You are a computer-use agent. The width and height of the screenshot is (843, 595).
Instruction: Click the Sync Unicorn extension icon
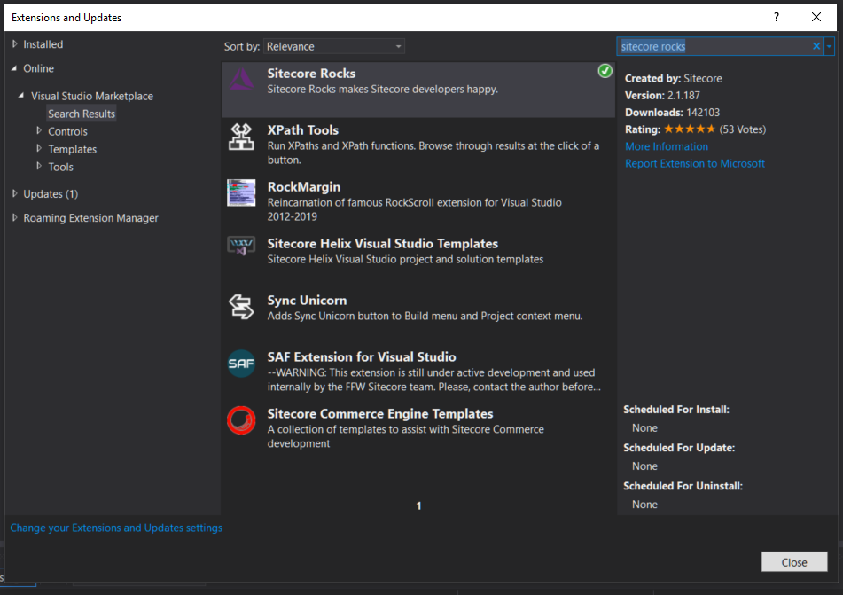pos(241,307)
